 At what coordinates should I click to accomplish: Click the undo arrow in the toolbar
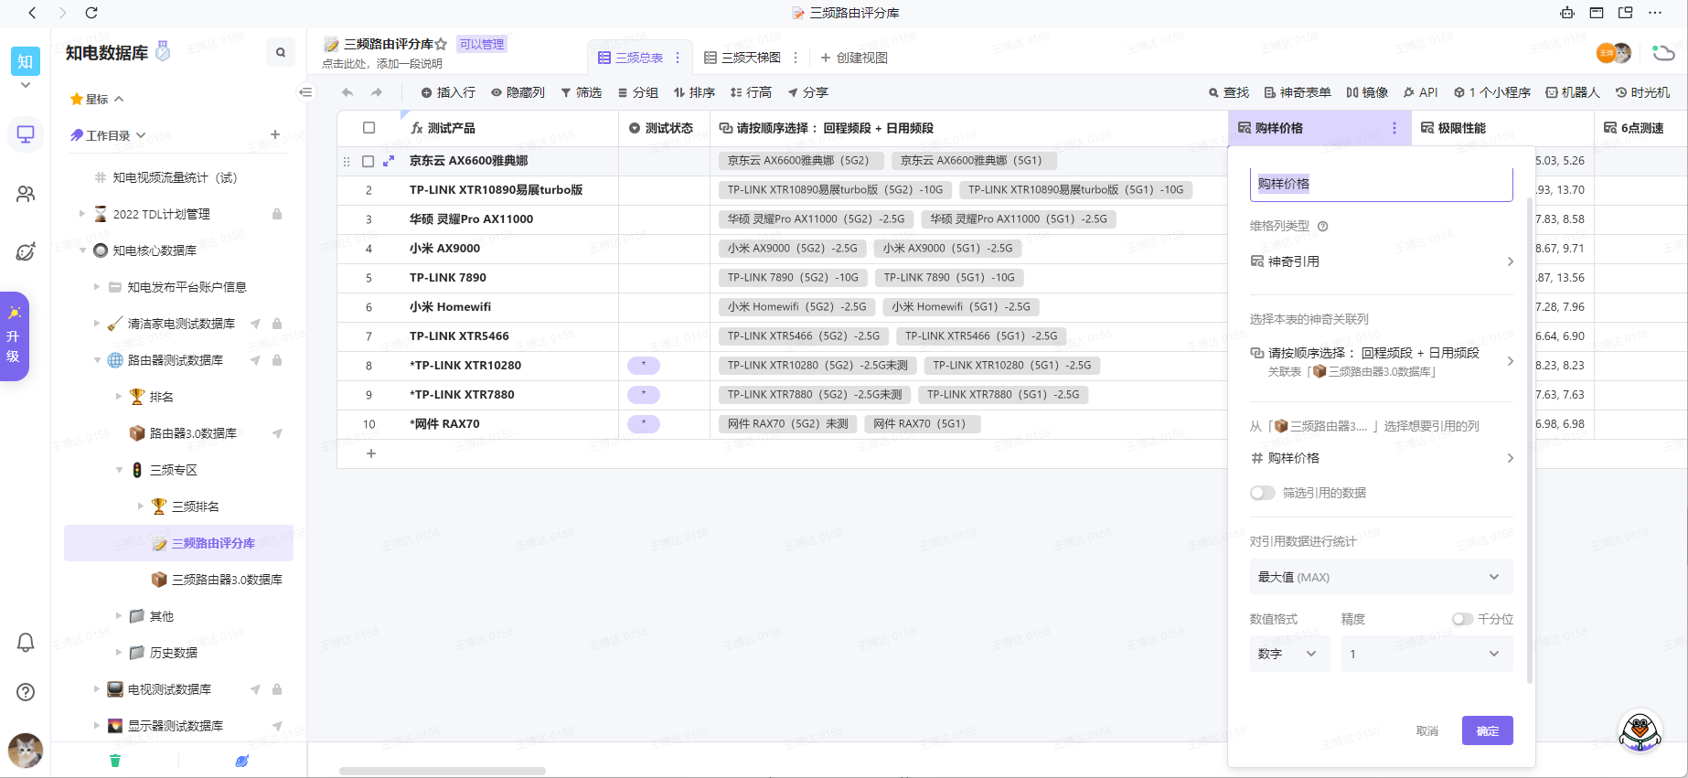pos(347,92)
